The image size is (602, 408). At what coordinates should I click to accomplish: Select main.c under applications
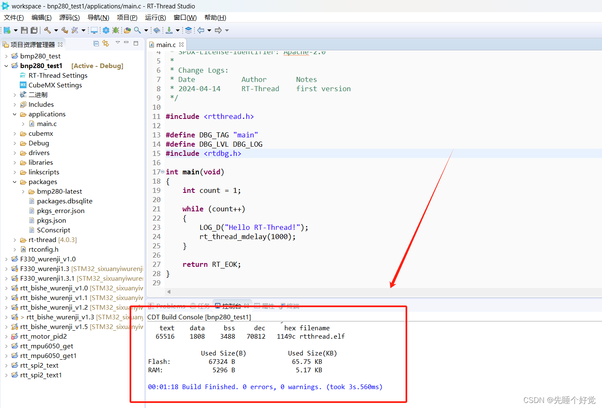47,124
